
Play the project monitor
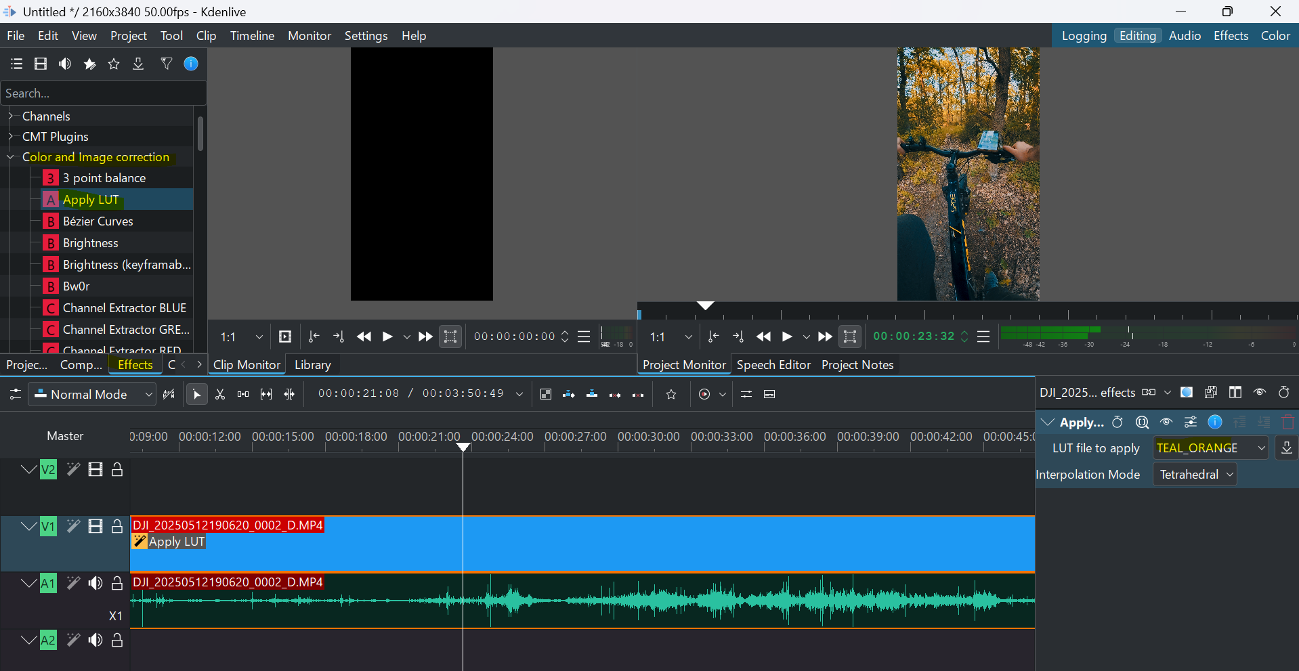tap(787, 337)
